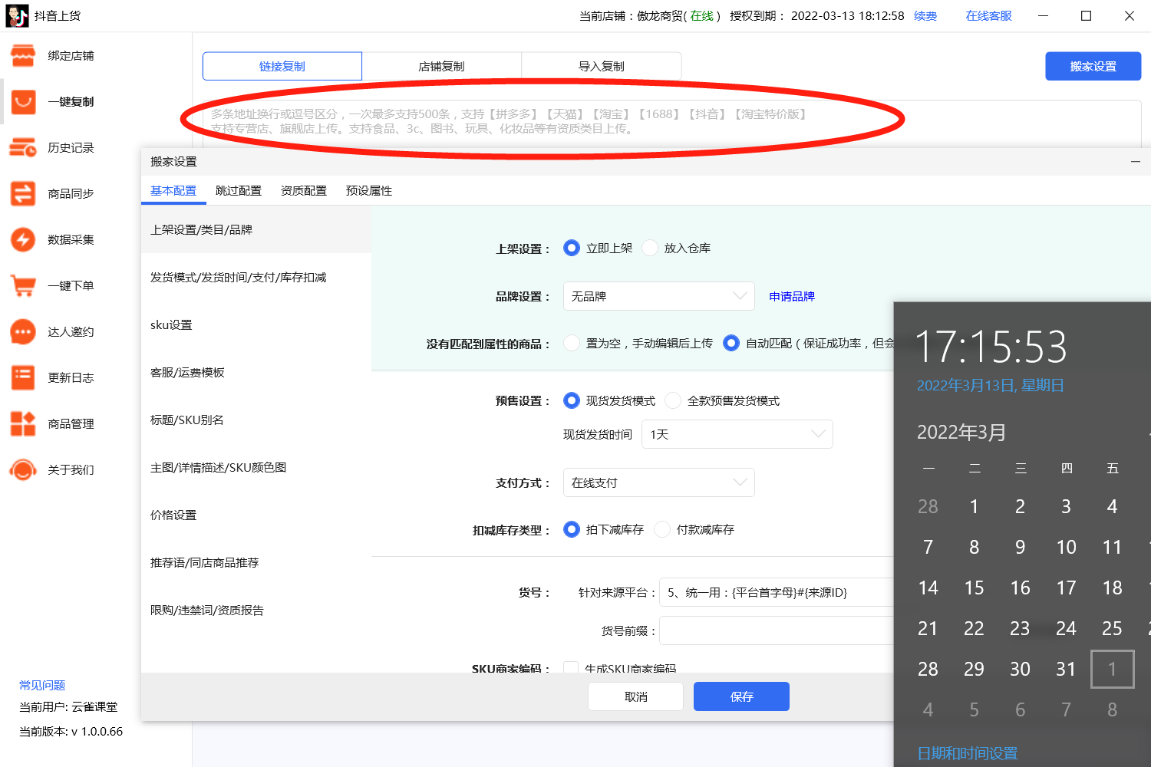Switch to the 店铺复制 tab
Viewport: 1151px width, 767px height.
click(441, 67)
